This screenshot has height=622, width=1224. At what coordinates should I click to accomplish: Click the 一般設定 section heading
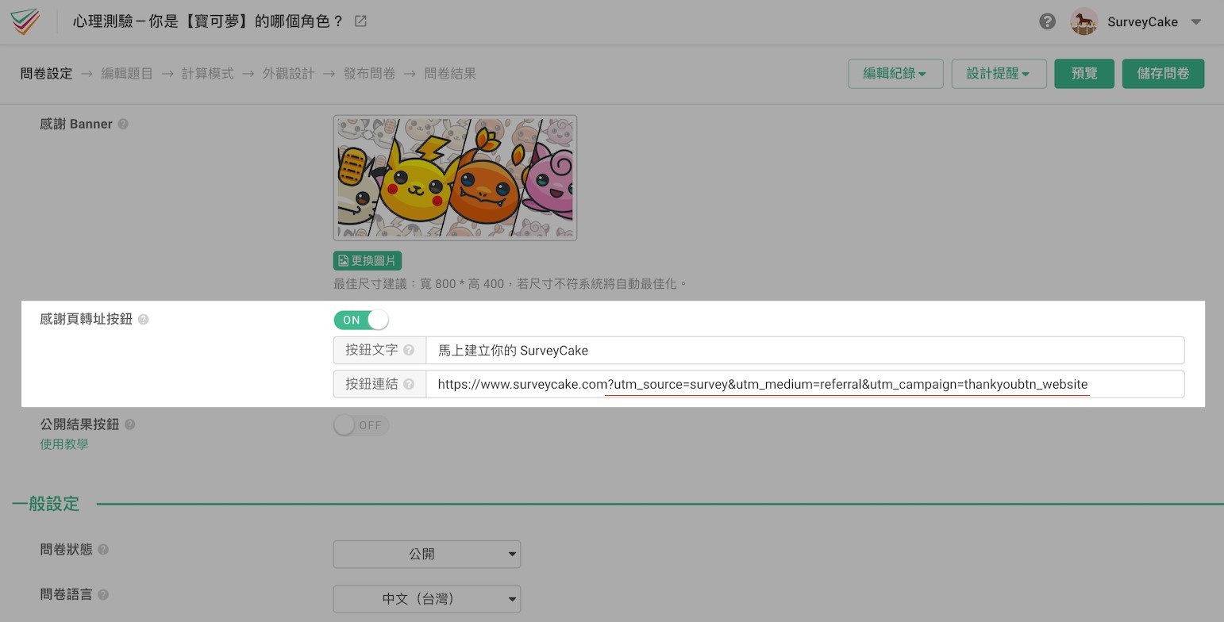tap(46, 504)
